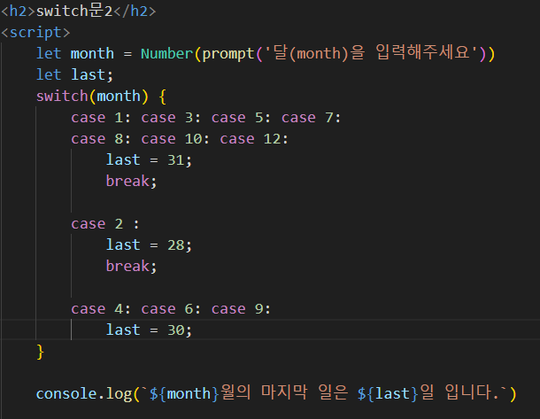This screenshot has height=419, width=540.
Task: Click the opening <script> tag
Action: [x=35, y=33]
